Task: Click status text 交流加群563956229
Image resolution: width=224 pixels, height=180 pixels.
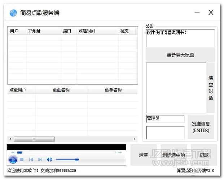Action: click(x=58, y=170)
